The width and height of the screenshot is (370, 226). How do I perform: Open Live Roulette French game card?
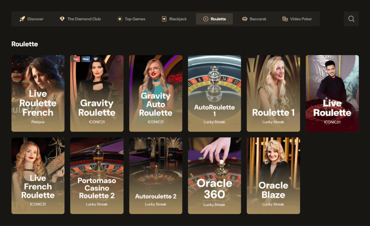[38, 93]
